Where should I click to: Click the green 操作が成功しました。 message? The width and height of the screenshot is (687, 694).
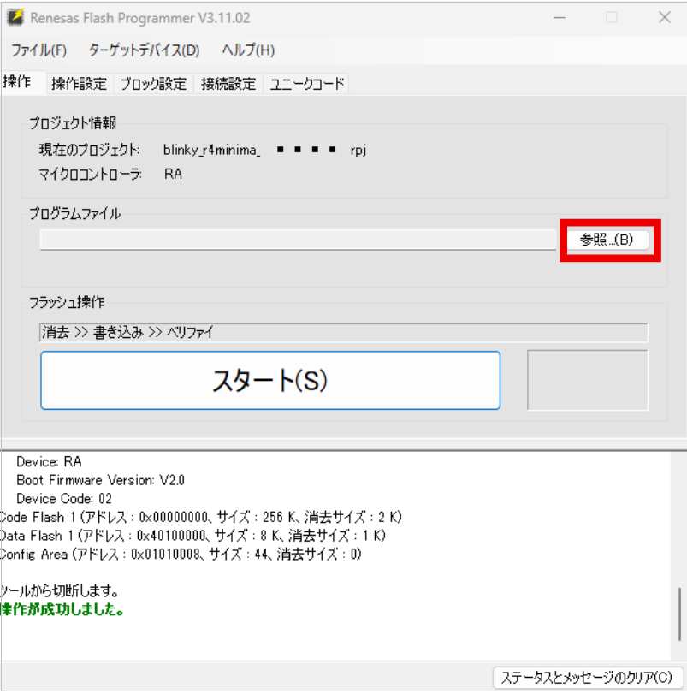pyautogui.click(x=62, y=609)
